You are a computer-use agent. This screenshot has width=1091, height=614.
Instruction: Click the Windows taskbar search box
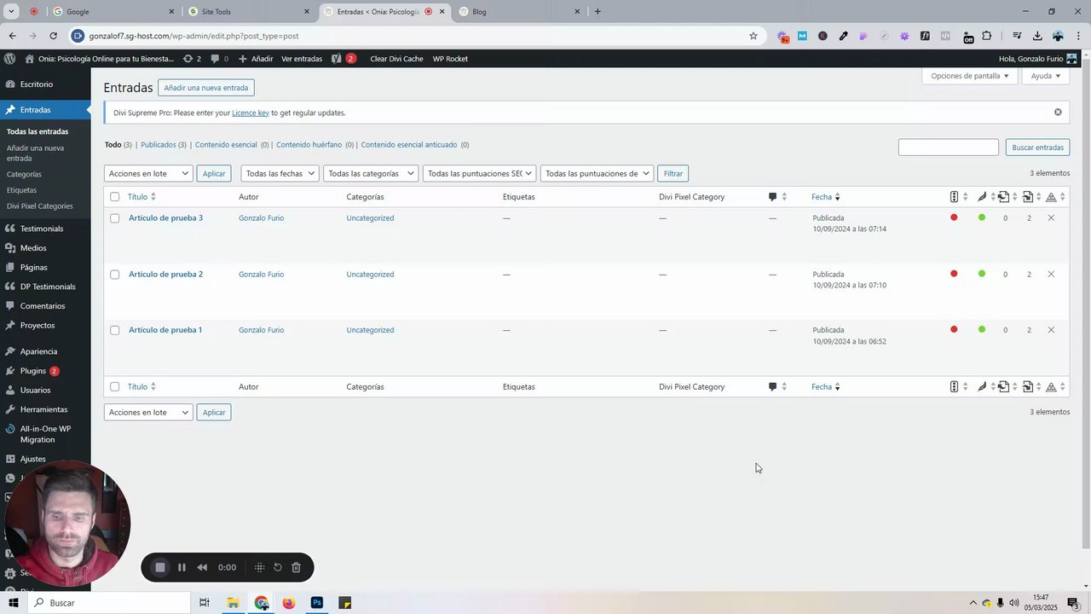108,603
